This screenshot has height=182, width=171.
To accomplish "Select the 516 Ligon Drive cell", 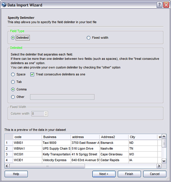I will click(85, 149).
